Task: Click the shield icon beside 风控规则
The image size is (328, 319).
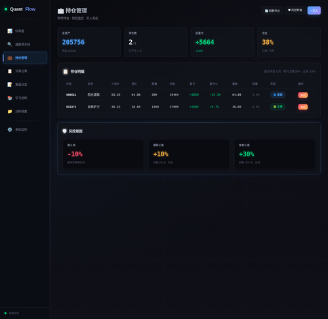Action: click(x=64, y=131)
